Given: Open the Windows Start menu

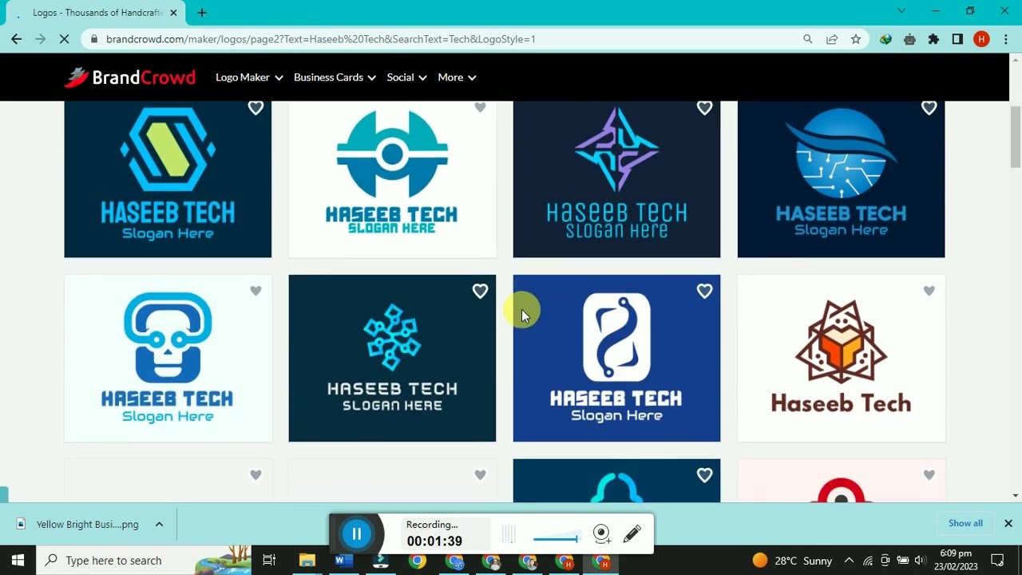Looking at the screenshot, I should pos(18,560).
